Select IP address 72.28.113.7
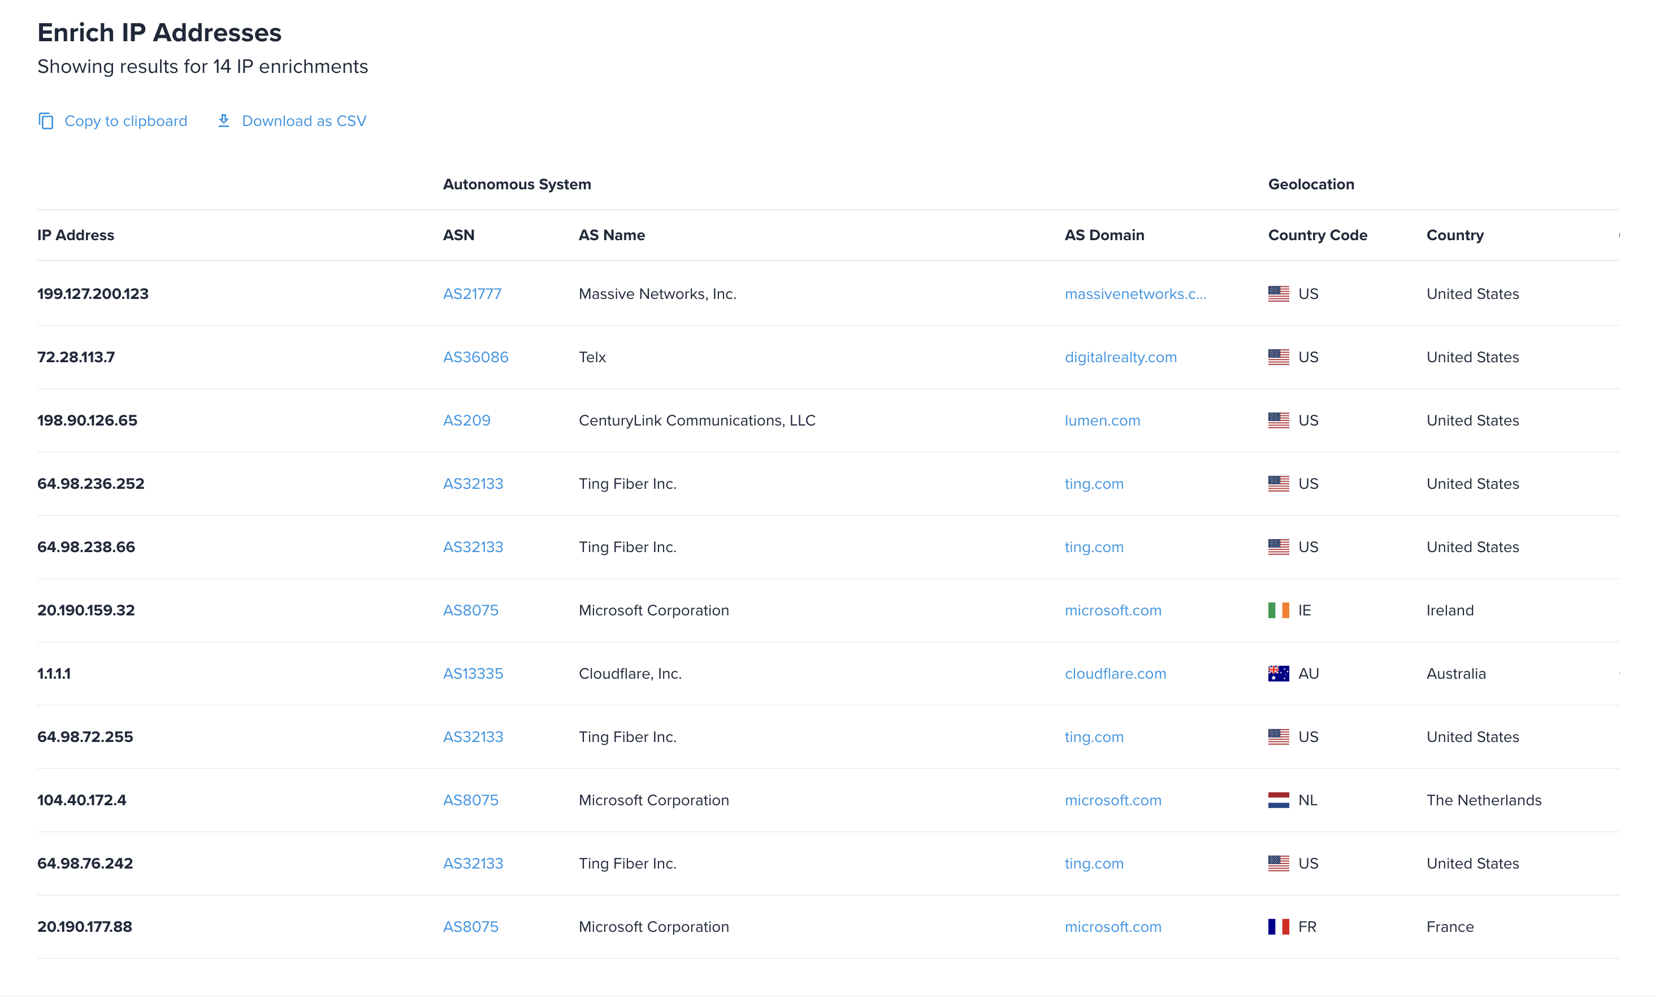Image resolution: width=1655 pixels, height=1007 pixels. point(76,357)
